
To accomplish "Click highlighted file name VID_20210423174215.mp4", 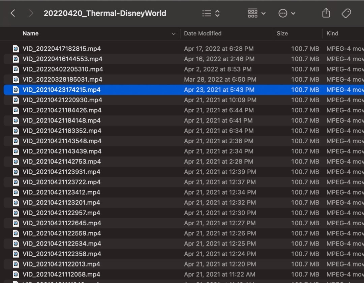I will point(62,90).
